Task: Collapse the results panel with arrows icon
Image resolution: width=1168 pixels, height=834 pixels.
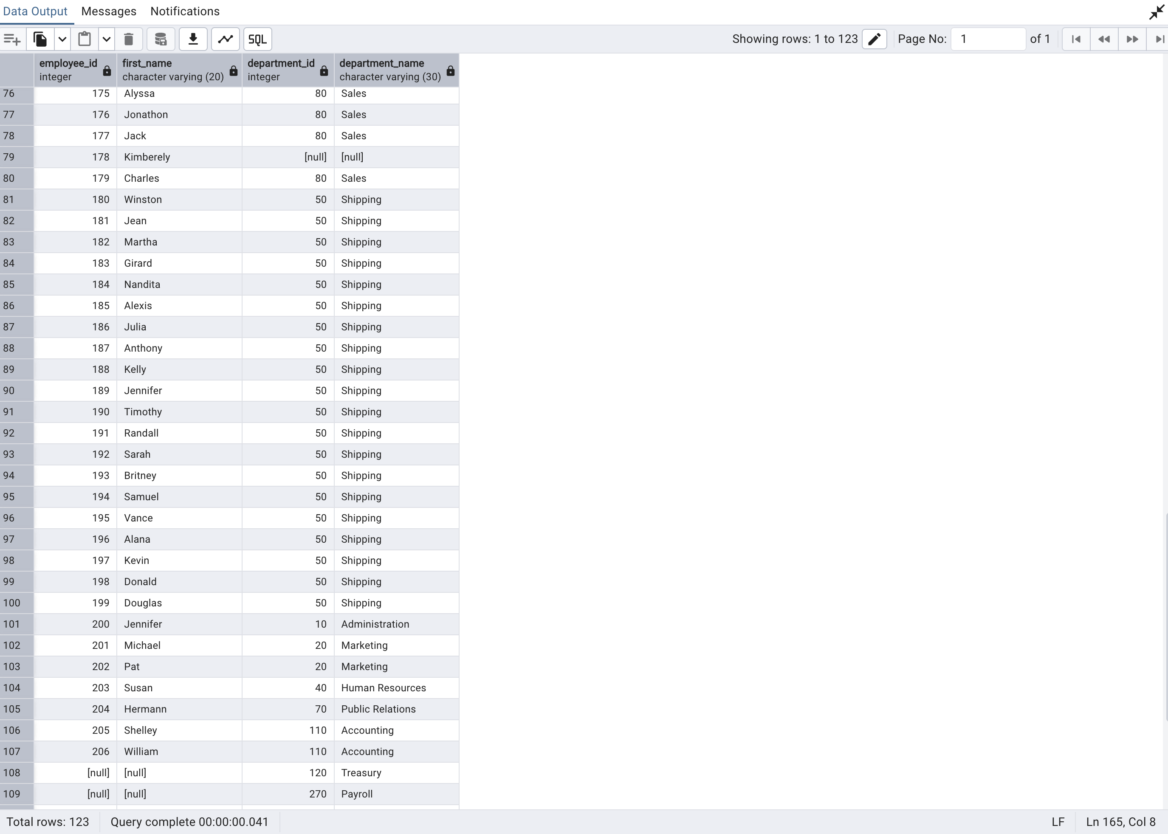Action: click(1156, 12)
